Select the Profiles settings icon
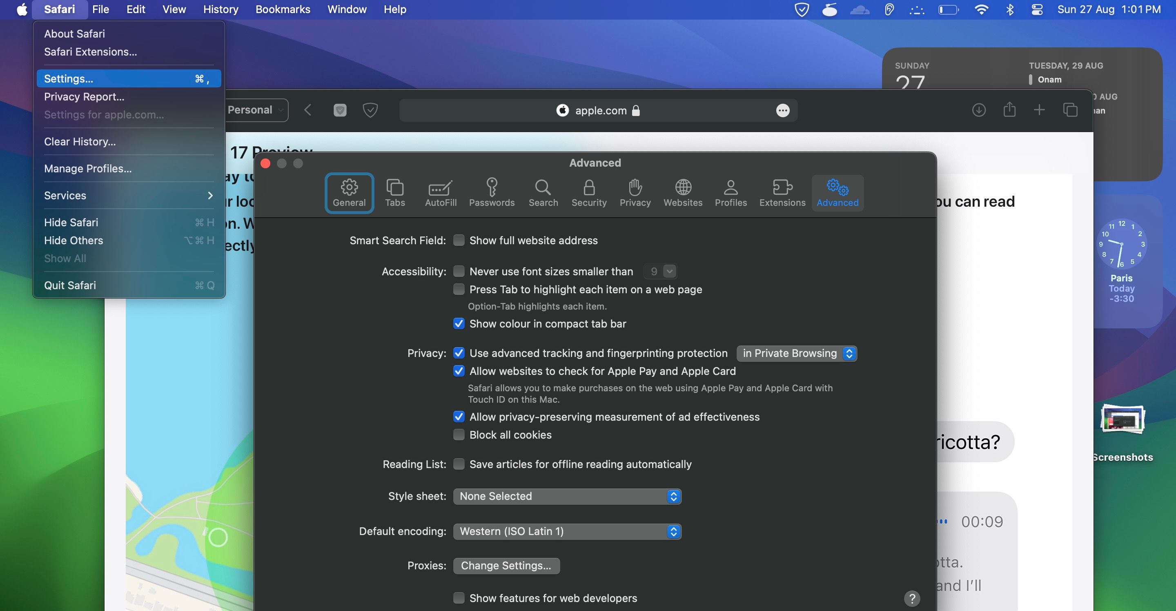1176x611 pixels. pyautogui.click(x=731, y=193)
